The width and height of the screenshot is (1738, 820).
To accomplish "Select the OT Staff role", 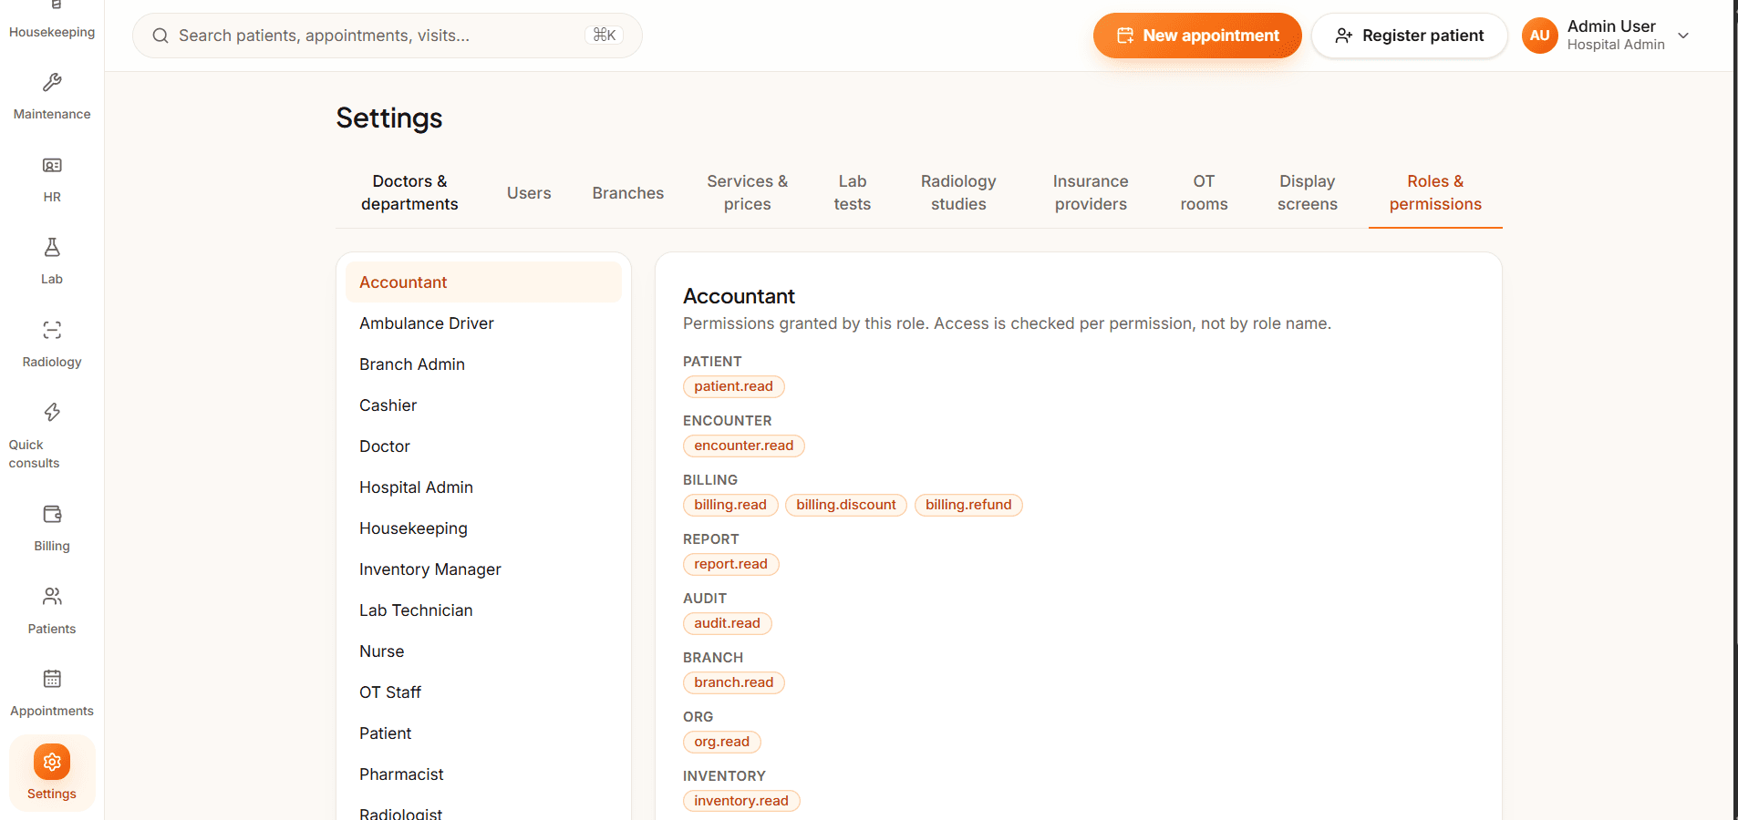I will [483, 692].
